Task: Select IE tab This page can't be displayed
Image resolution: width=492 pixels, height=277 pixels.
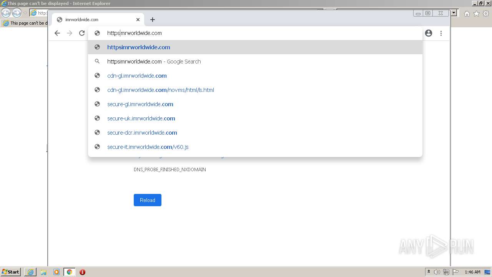Action: point(25,23)
